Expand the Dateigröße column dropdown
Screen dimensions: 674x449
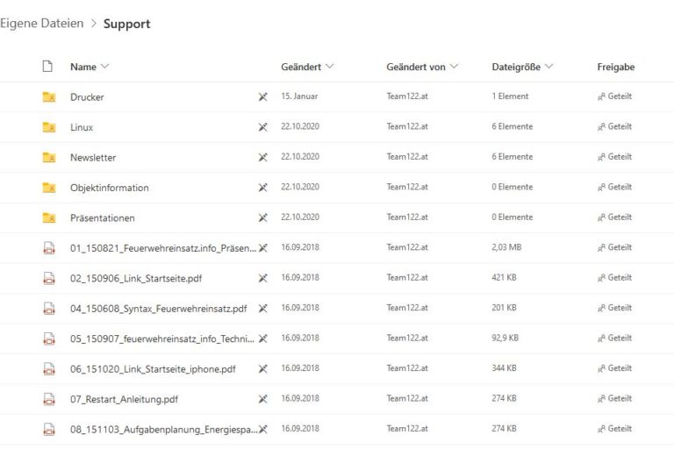[x=549, y=67]
